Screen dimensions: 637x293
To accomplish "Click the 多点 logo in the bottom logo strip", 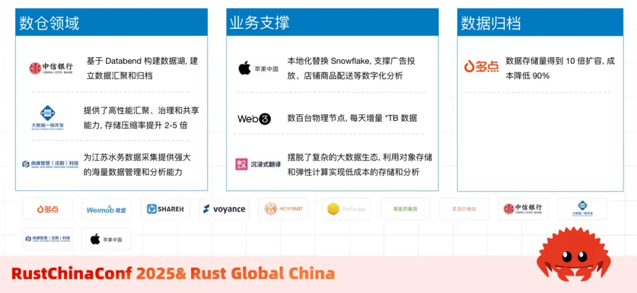I will (x=48, y=209).
